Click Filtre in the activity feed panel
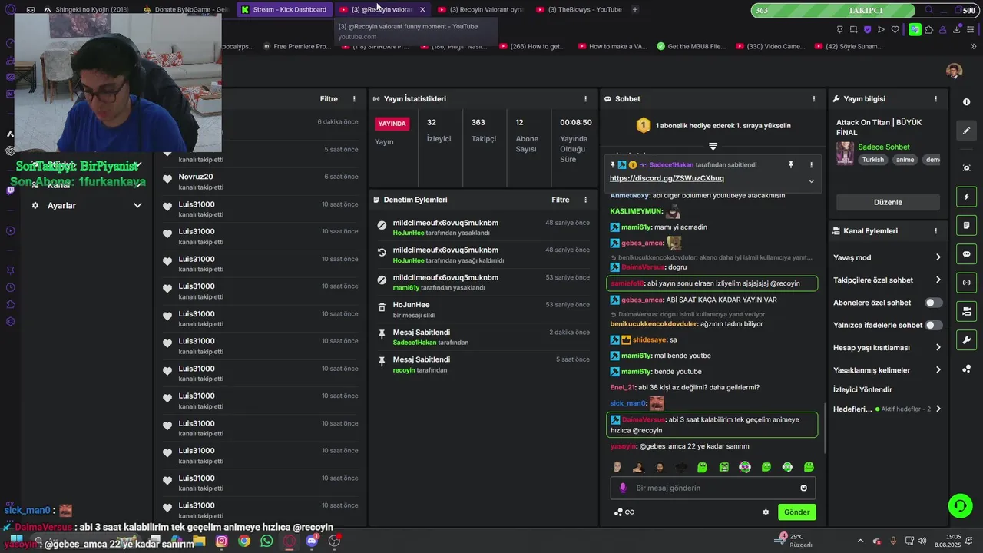Viewport: 983px width, 553px height. click(329, 99)
